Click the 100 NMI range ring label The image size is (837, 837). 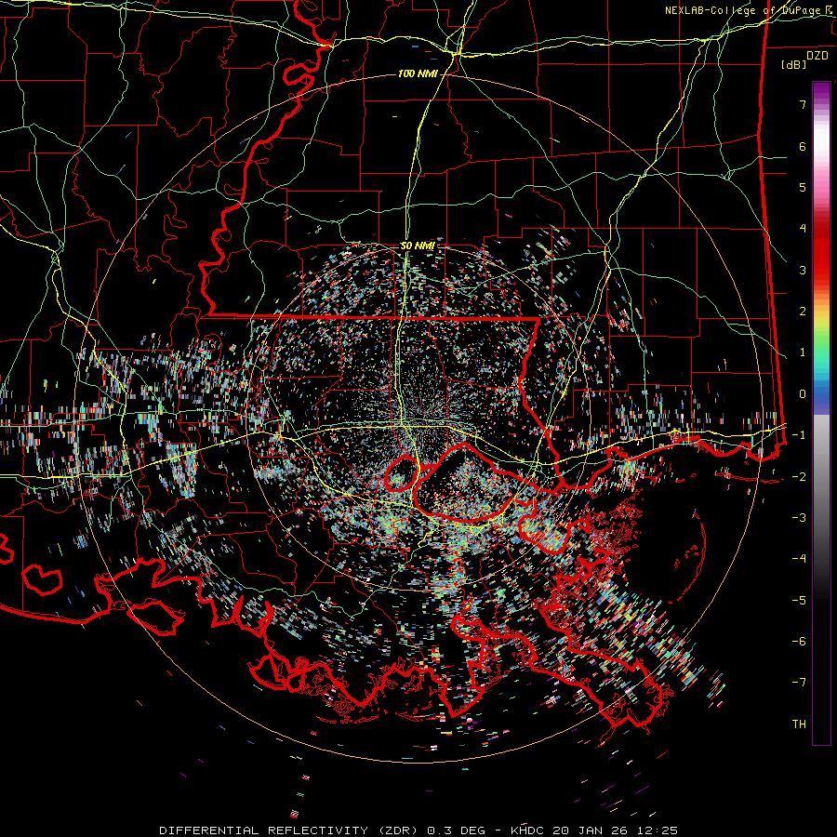[x=418, y=73]
